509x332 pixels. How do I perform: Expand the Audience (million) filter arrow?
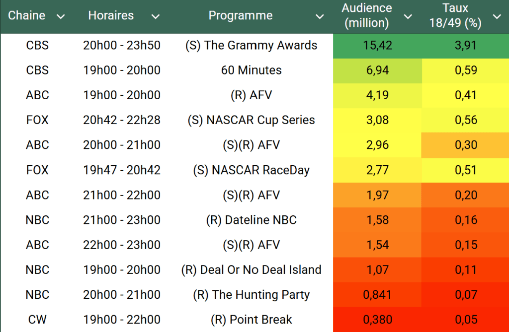click(408, 16)
